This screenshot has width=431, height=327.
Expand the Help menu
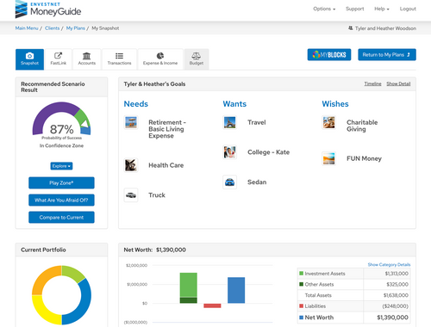[382, 9]
